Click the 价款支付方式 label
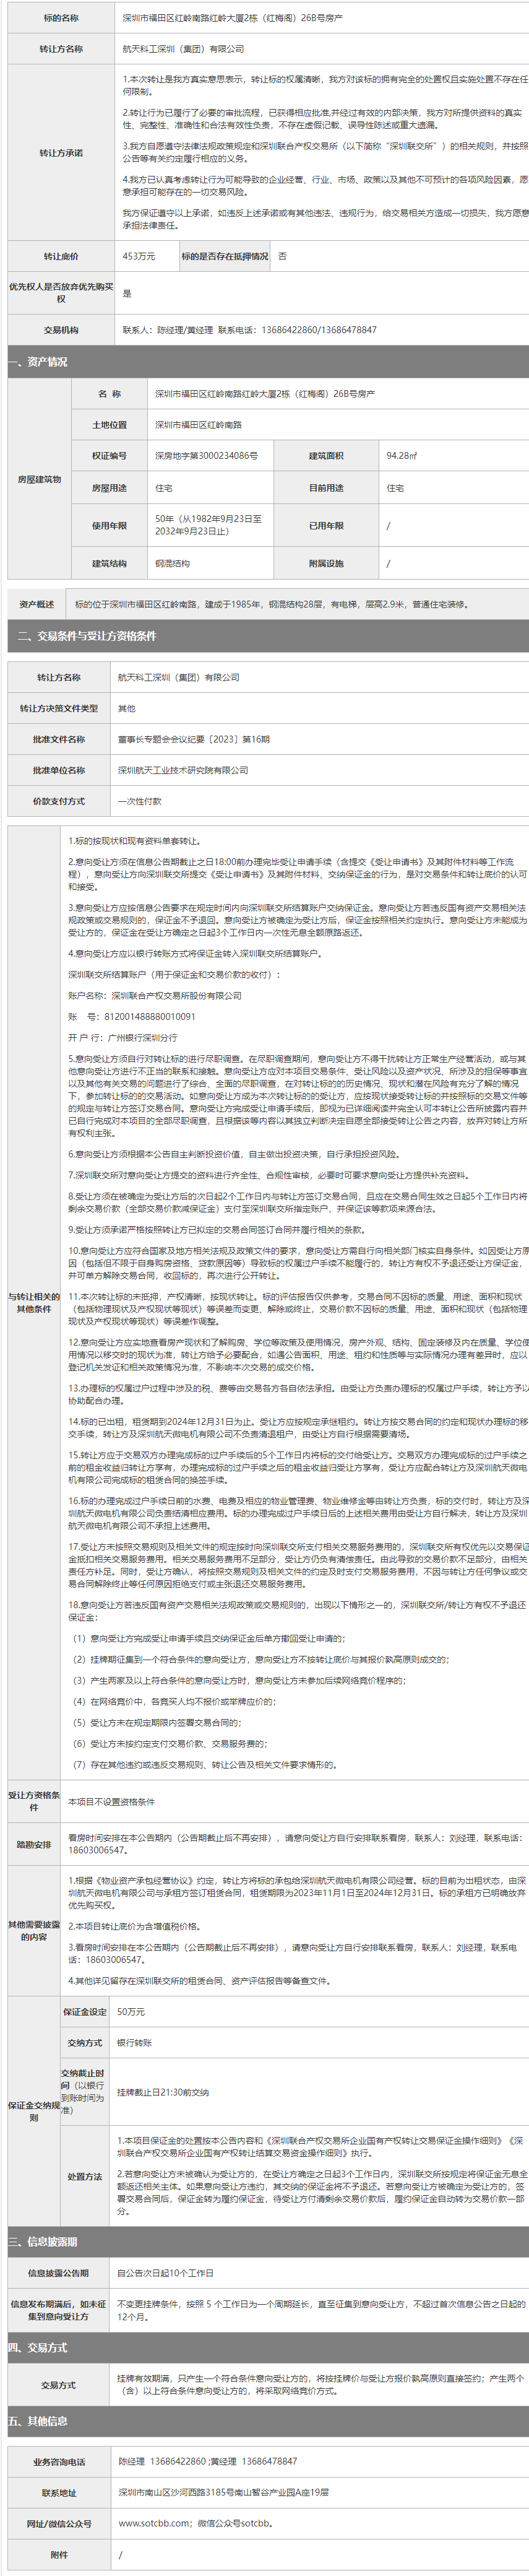Image resolution: width=529 pixels, height=2576 pixels. [x=59, y=801]
